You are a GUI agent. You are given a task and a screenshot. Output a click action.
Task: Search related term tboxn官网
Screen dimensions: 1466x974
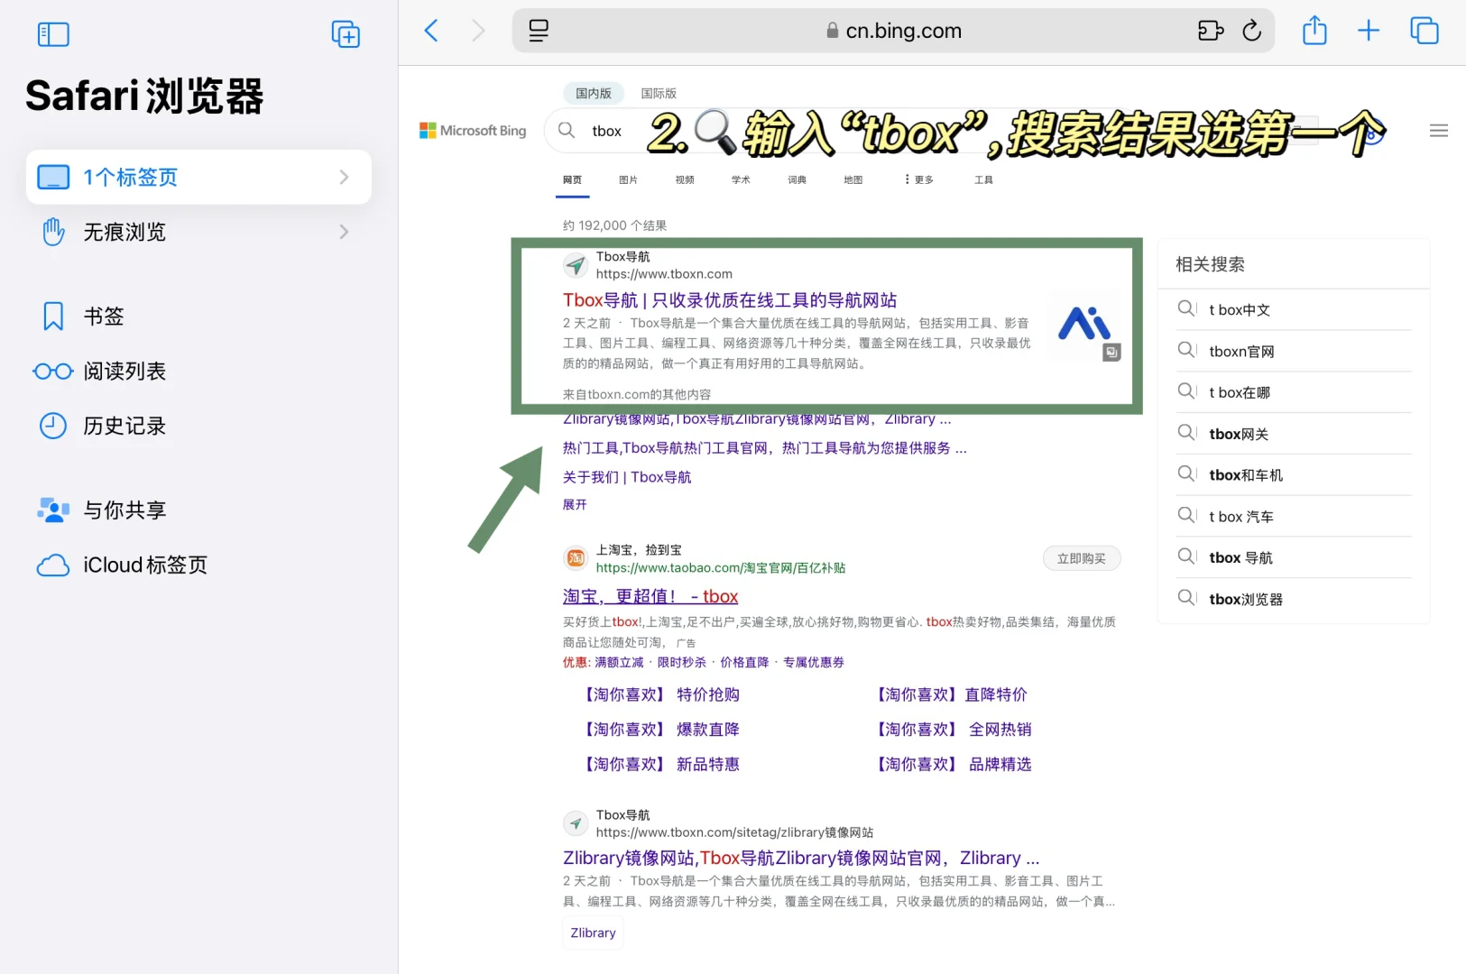pos(1295,351)
